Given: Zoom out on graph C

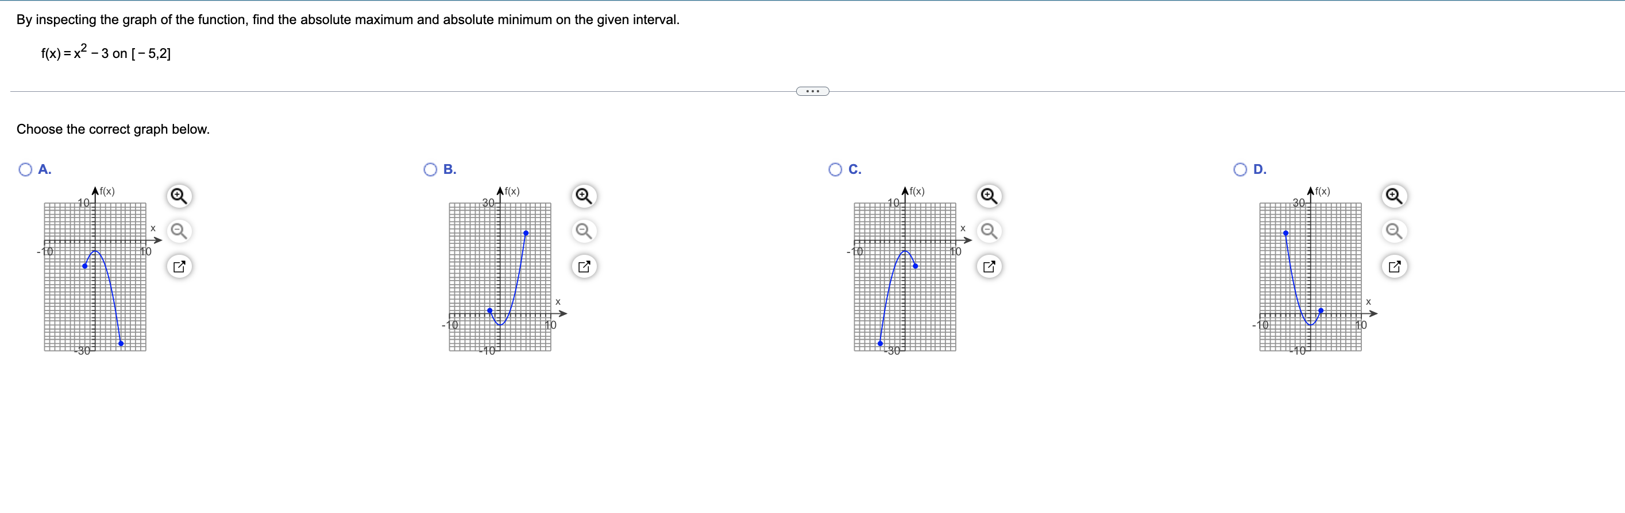Looking at the screenshot, I should 989,231.
